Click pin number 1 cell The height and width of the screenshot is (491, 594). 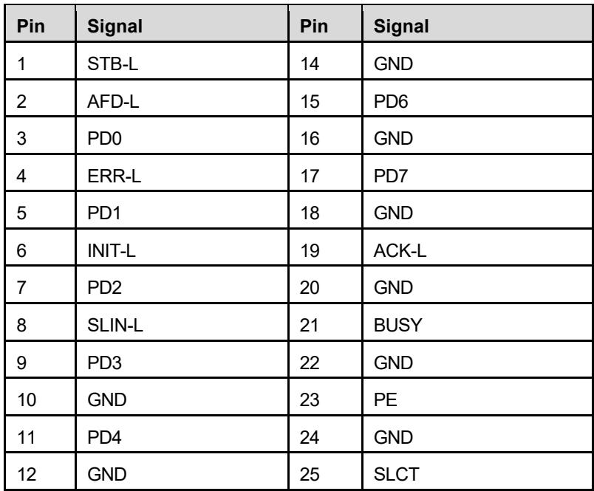tap(41, 61)
